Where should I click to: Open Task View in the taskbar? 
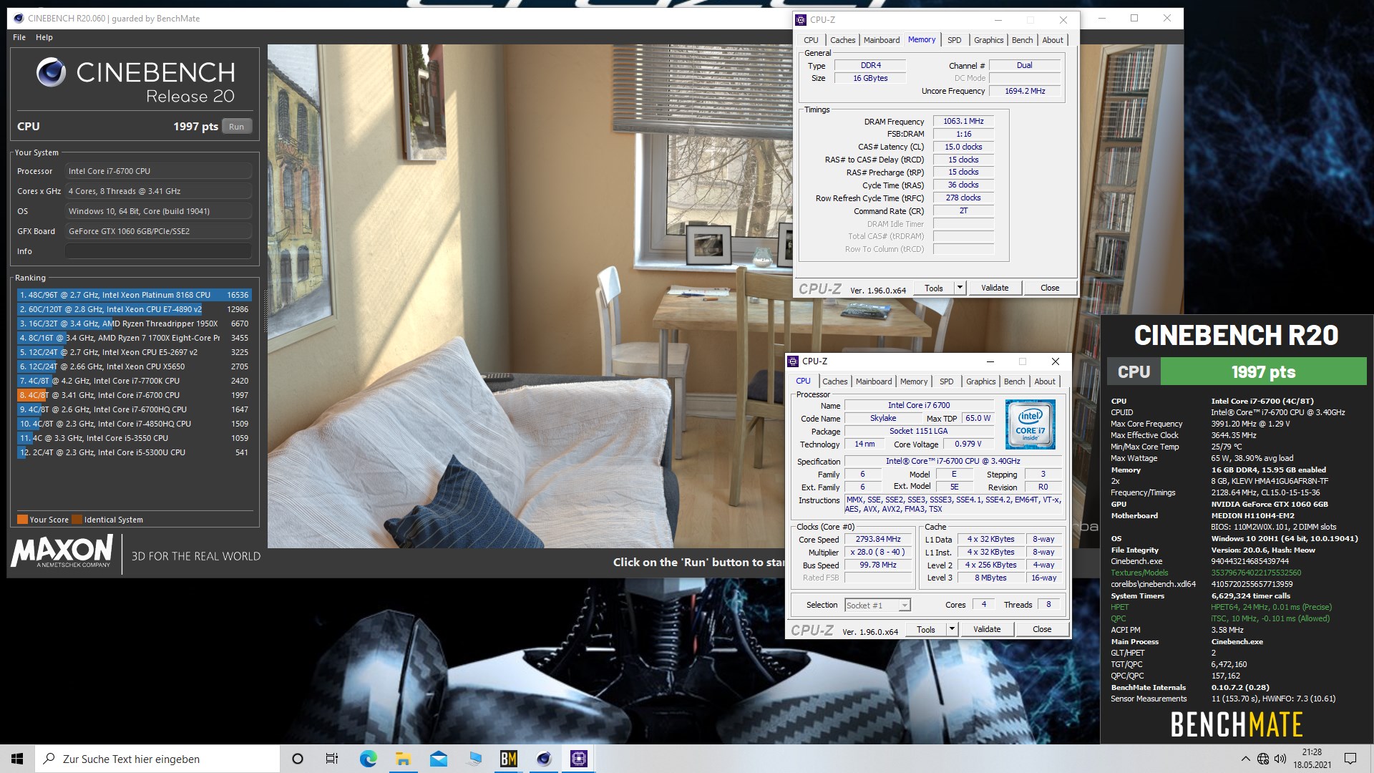[x=332, y=759]
